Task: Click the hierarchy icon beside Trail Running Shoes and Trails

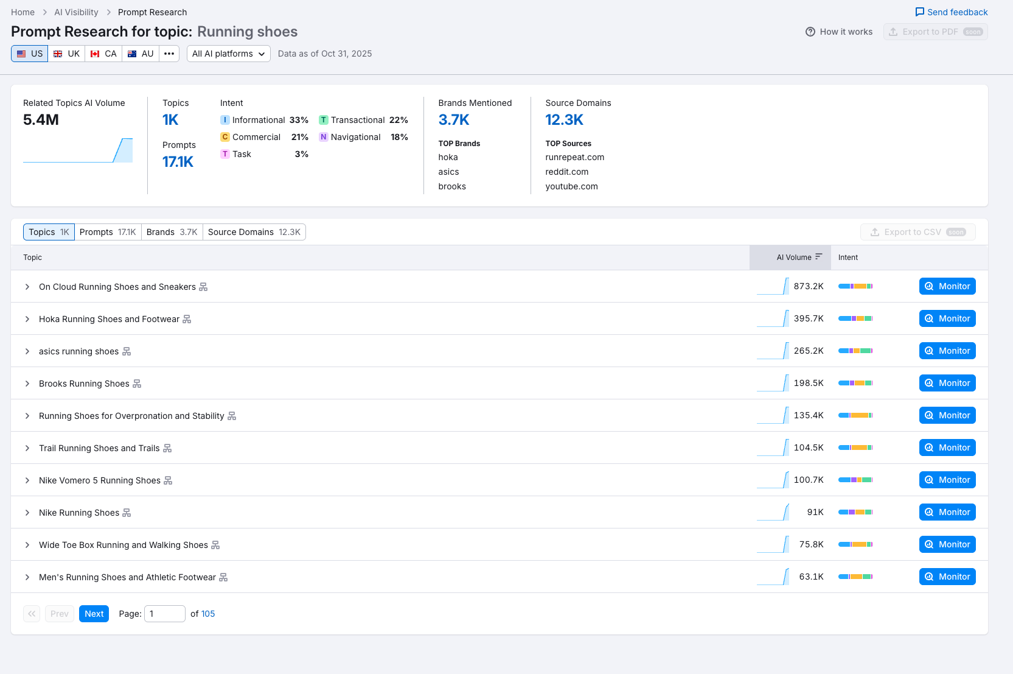Action: point(167,448)
